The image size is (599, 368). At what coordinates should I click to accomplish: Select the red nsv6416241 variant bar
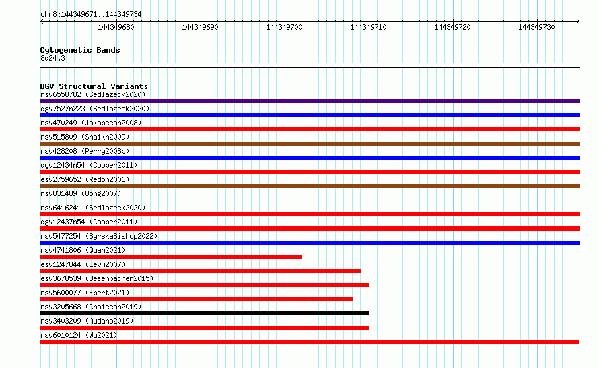click(x=310, y=214)
